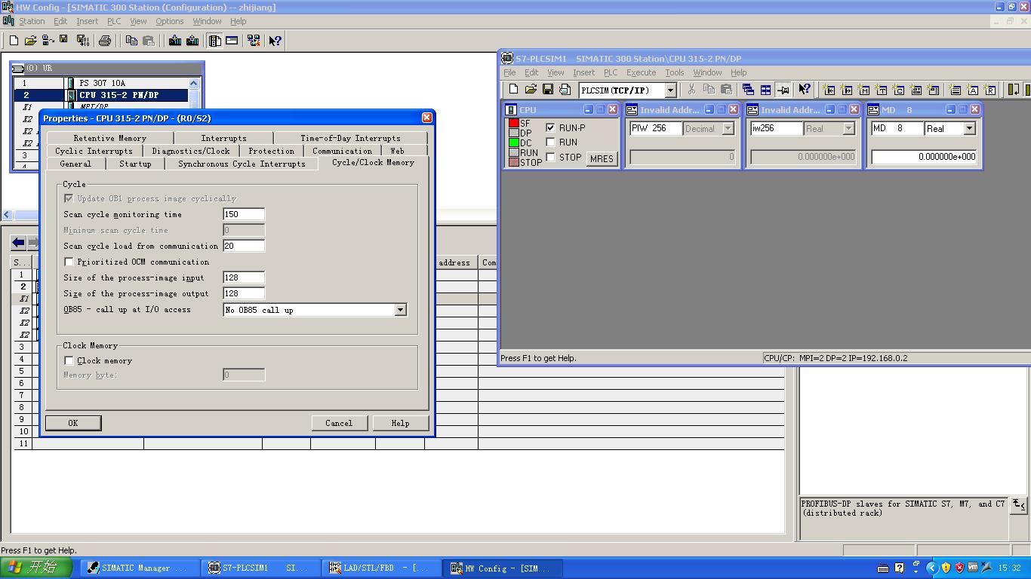Click the Scan cycle load from communication field
1031x579 pixels.
point(244,246)
